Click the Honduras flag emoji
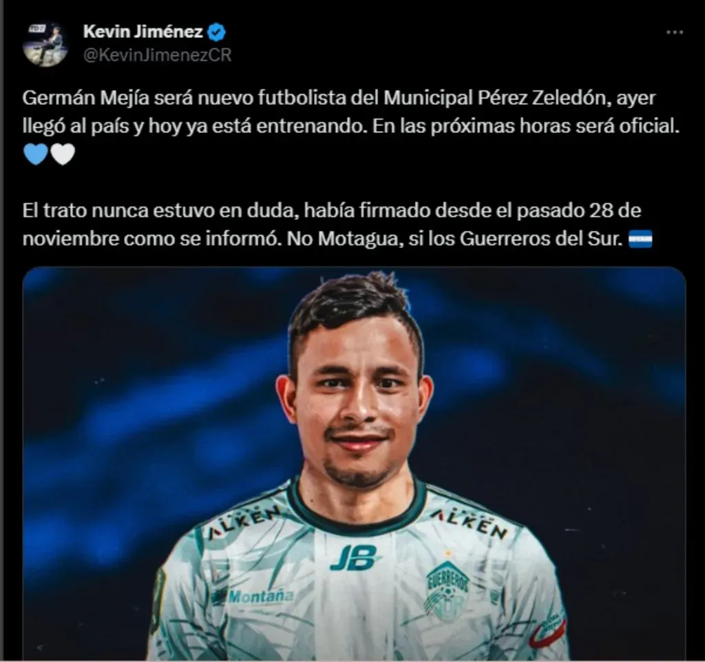 [640, 239]
